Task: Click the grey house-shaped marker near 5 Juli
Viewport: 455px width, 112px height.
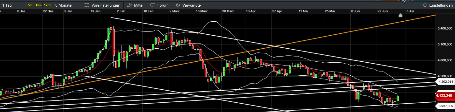Action: pos(400,16)
